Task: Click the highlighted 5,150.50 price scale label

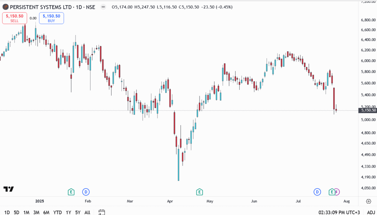Action: coord(367,110)
